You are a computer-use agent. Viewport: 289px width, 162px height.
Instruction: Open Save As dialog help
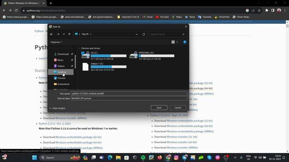coord(185,42)
